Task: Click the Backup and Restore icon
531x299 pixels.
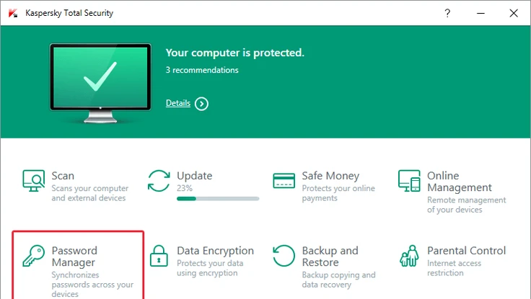Action: click(x=284, y=256)
